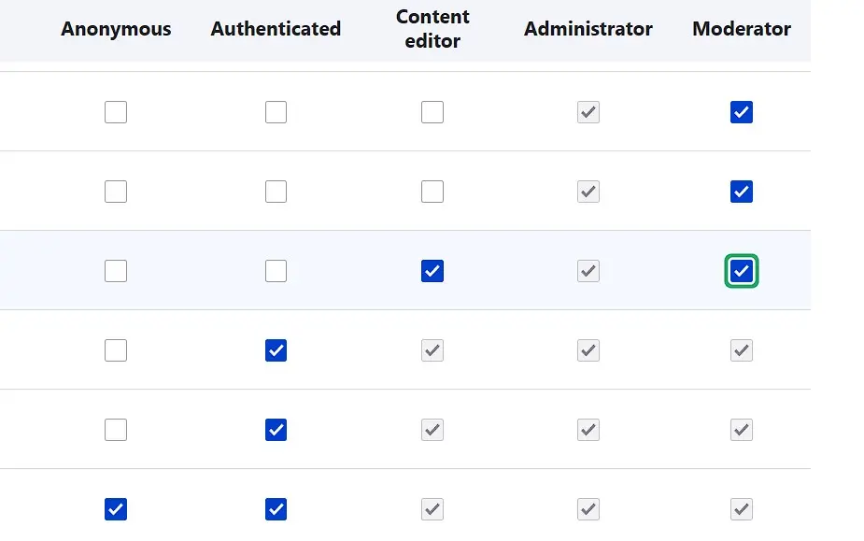Check the Authenticated box in the highlighted row
864x541 pixels.
pyautogui.click(x=276, y=270)
